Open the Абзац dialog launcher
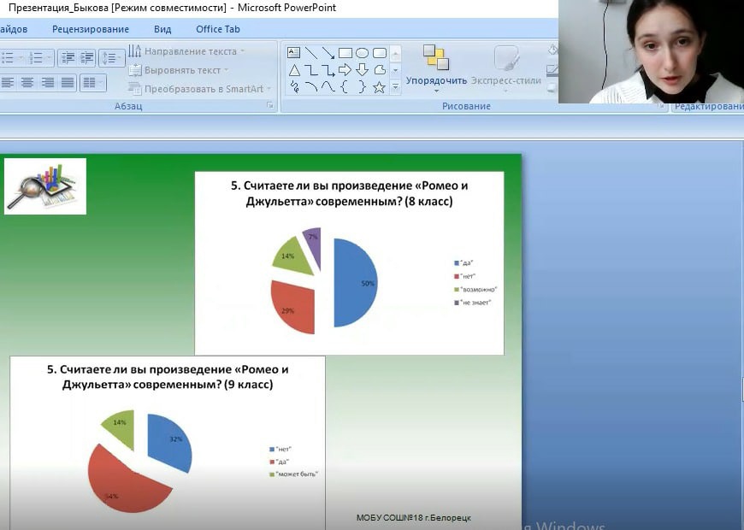The height and width of the screenshot is (530, 744). pyautogui.click(x=269, y=106)
